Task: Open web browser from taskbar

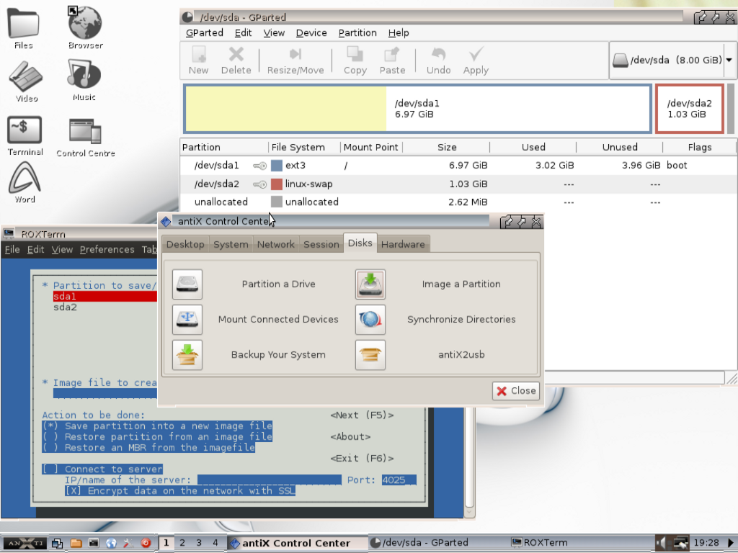Action: coord(111,543)
